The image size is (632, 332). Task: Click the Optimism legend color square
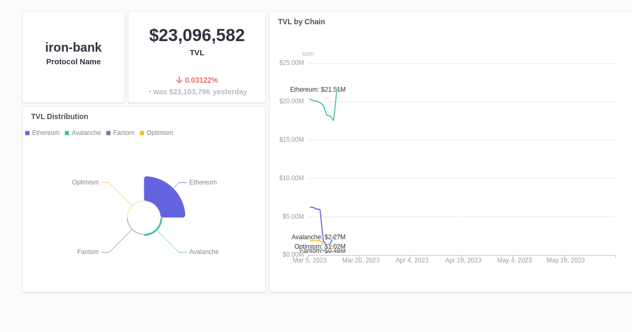click(x=141, y=133)
